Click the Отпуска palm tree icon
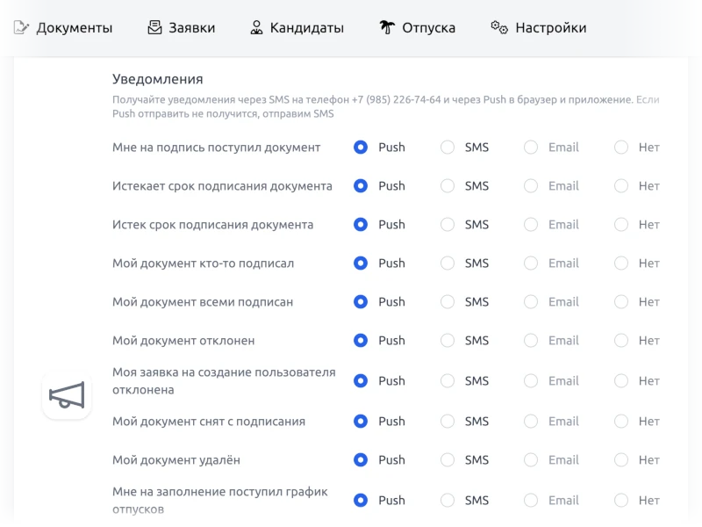This screenshot has height=527, width=702. pos(387,27)
